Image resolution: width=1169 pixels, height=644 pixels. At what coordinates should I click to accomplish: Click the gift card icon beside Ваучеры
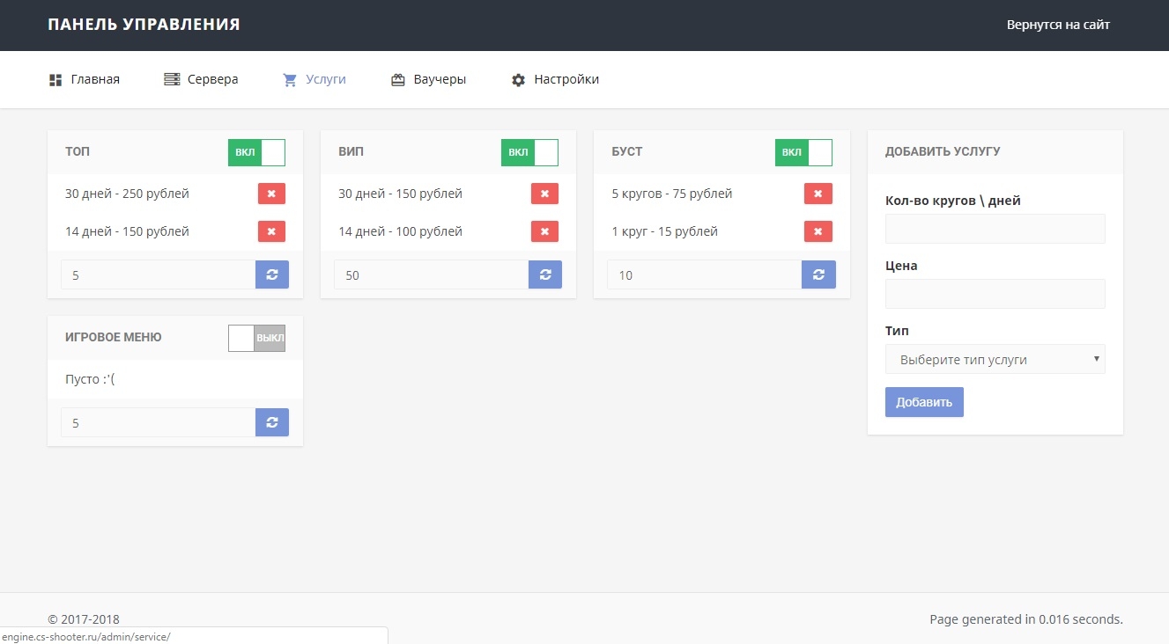[x=397, y=80]
